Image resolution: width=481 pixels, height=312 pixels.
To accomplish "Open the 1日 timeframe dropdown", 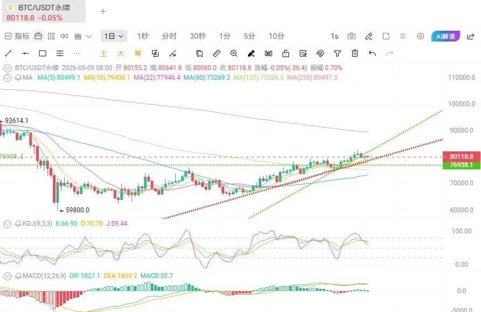I will coord(114,36).
